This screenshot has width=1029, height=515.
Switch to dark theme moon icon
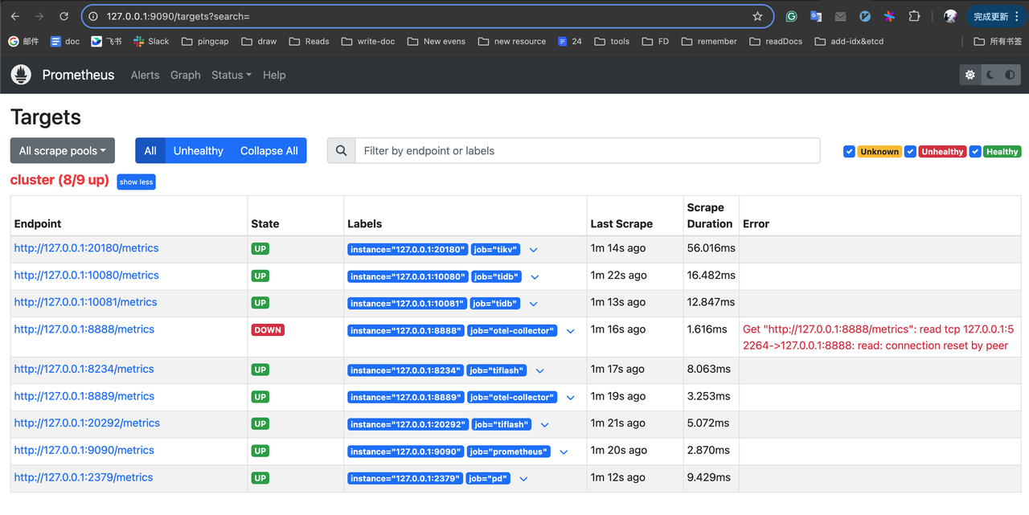(990, 75)
